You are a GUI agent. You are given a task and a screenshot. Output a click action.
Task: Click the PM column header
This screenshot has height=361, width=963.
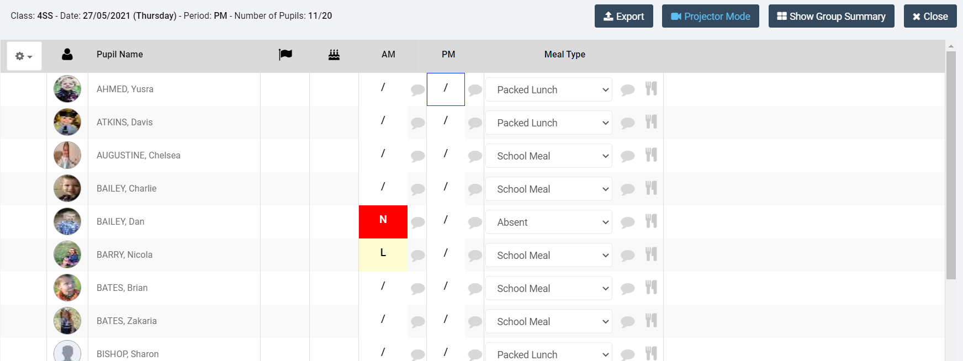tap(448, 55)
